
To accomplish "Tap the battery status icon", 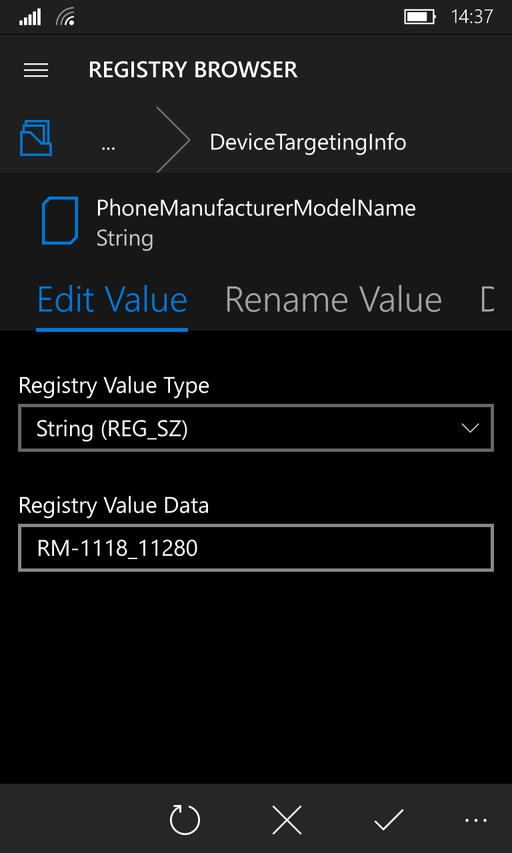I will tap(419, 17).
